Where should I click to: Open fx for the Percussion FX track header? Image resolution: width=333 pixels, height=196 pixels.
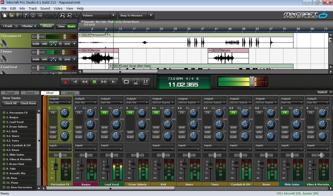[x=60, y=44]
